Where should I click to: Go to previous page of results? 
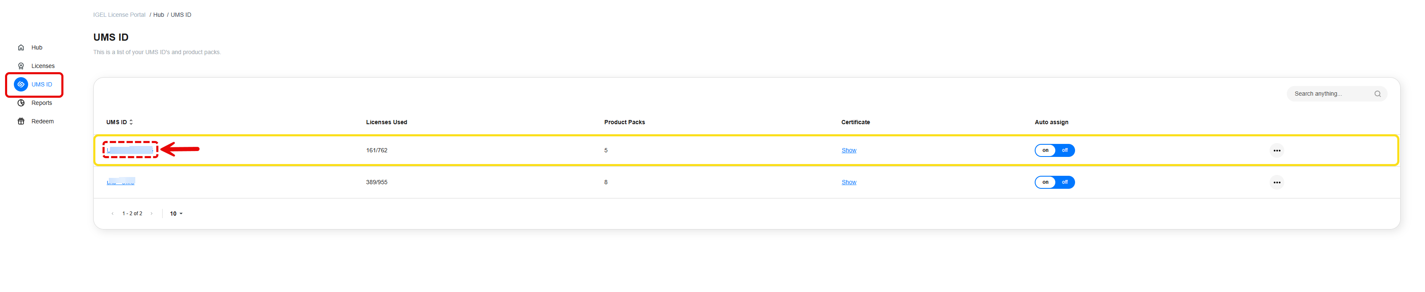pos(113,214)
